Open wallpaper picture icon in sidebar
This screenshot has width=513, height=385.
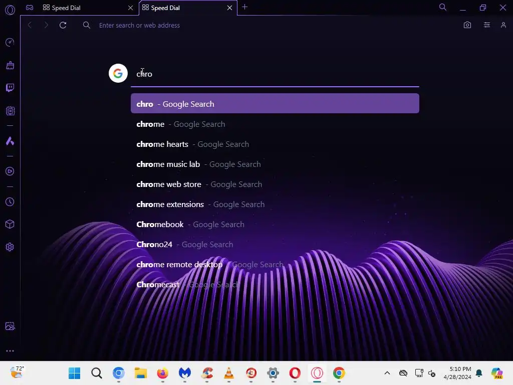[x=10, y=326]
